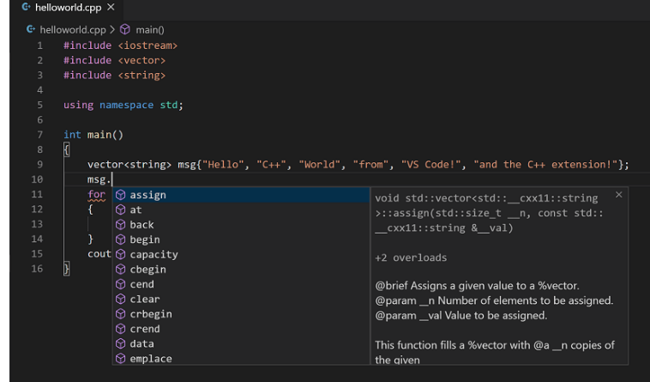Click the main() symbol icon in breadcrumb

point(125,29)
